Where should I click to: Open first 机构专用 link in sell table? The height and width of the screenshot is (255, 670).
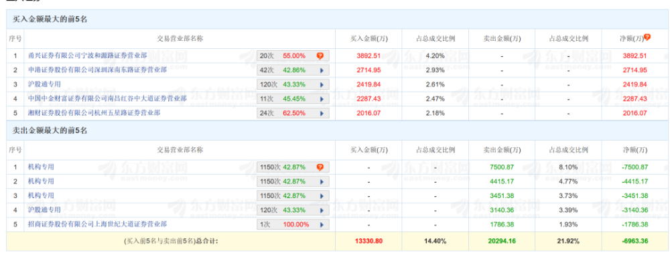(41, 167)
